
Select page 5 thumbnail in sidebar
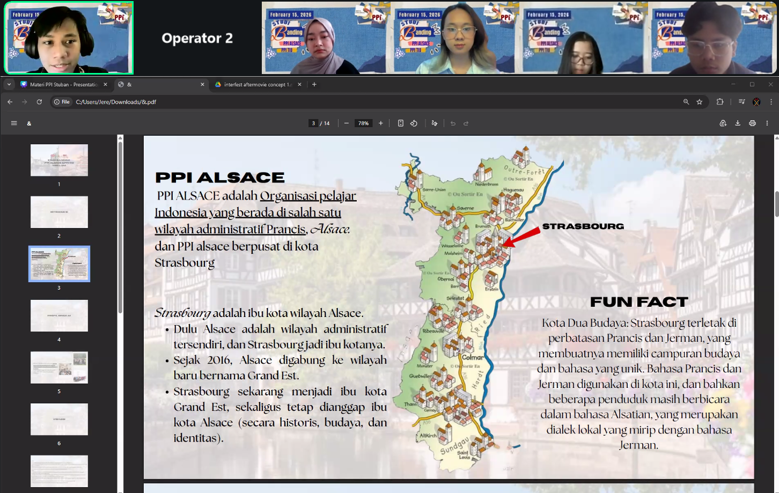(x=59, y=367)
